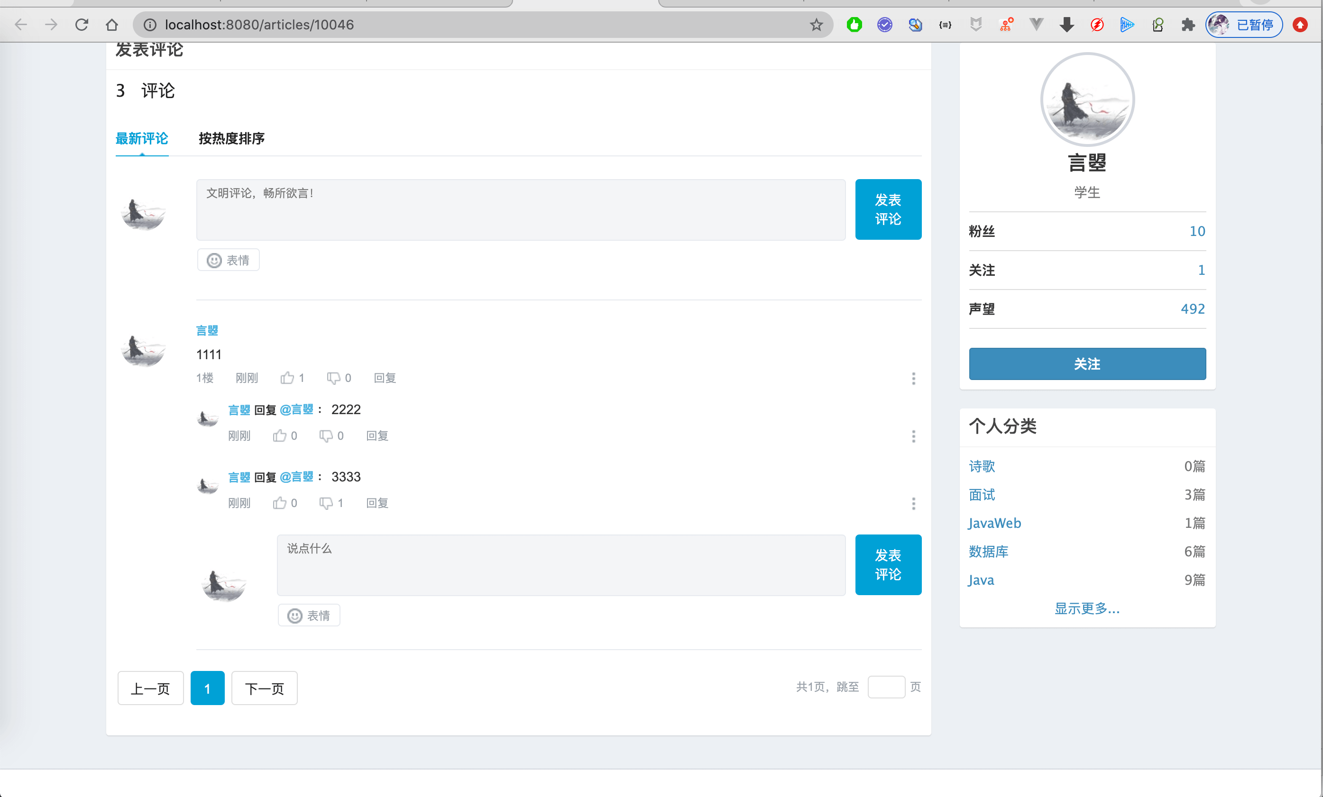Screen dimensions: 1323x797
Task: Click the download arrow extension icon
Action: coord(1066,25)
